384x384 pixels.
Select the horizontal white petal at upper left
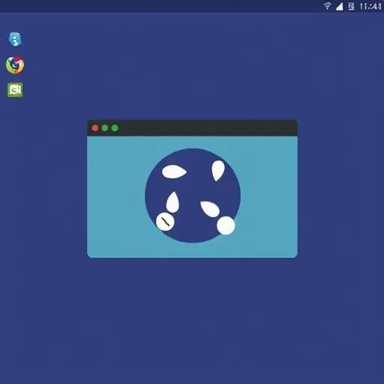pyautogui.click(x=174, y=172)
